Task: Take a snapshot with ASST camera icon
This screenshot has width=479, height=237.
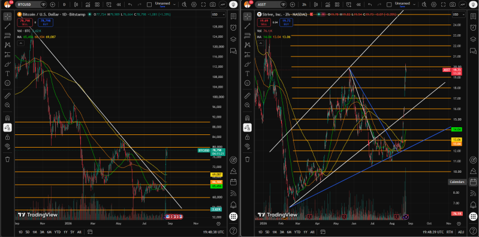Action: (452, 5)
